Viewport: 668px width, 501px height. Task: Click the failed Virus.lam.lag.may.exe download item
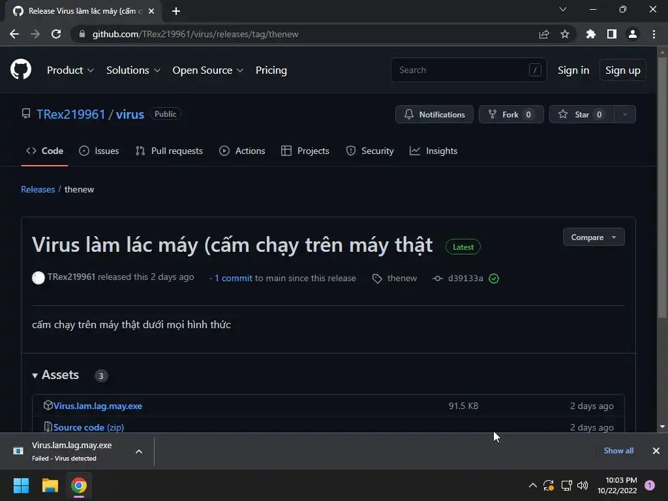pyautogui.click(x=72, y=451)
